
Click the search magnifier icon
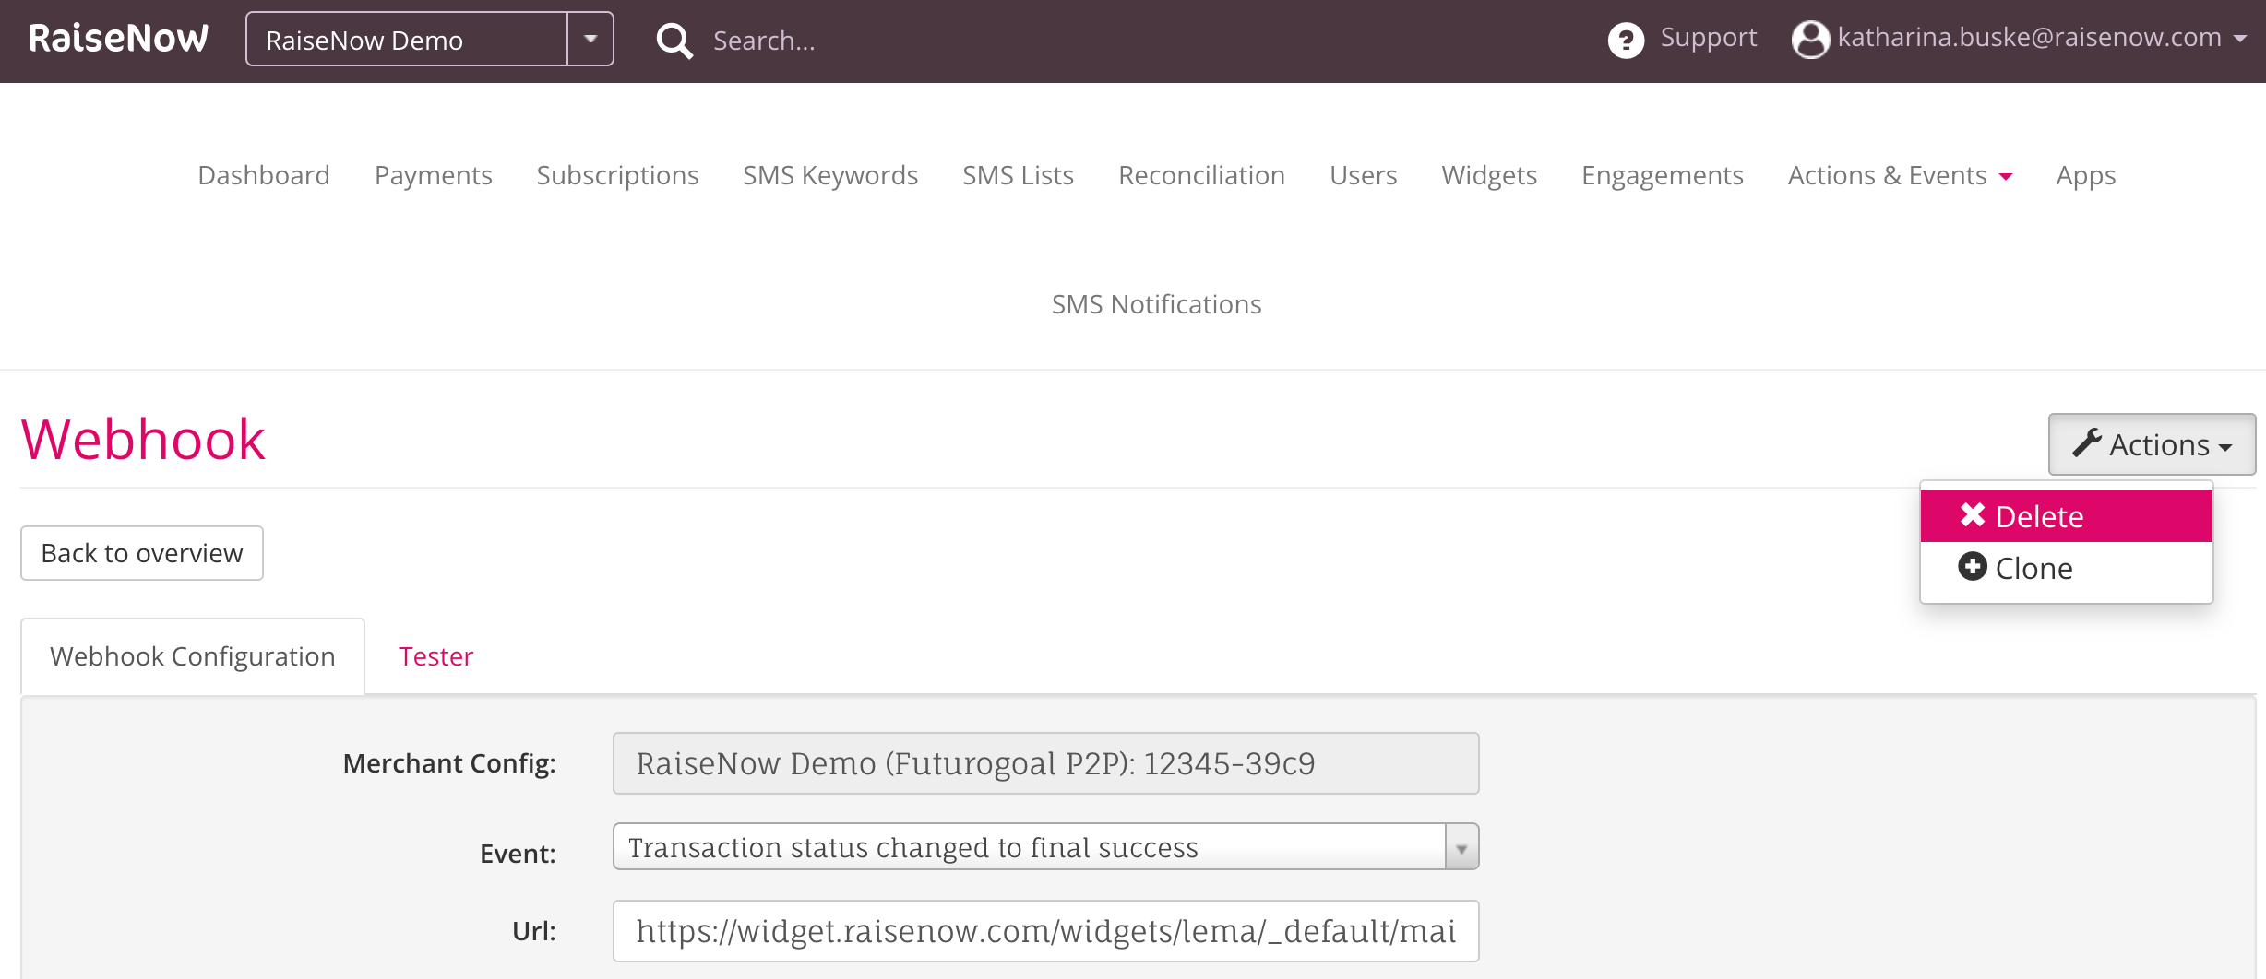pos(674,41)
